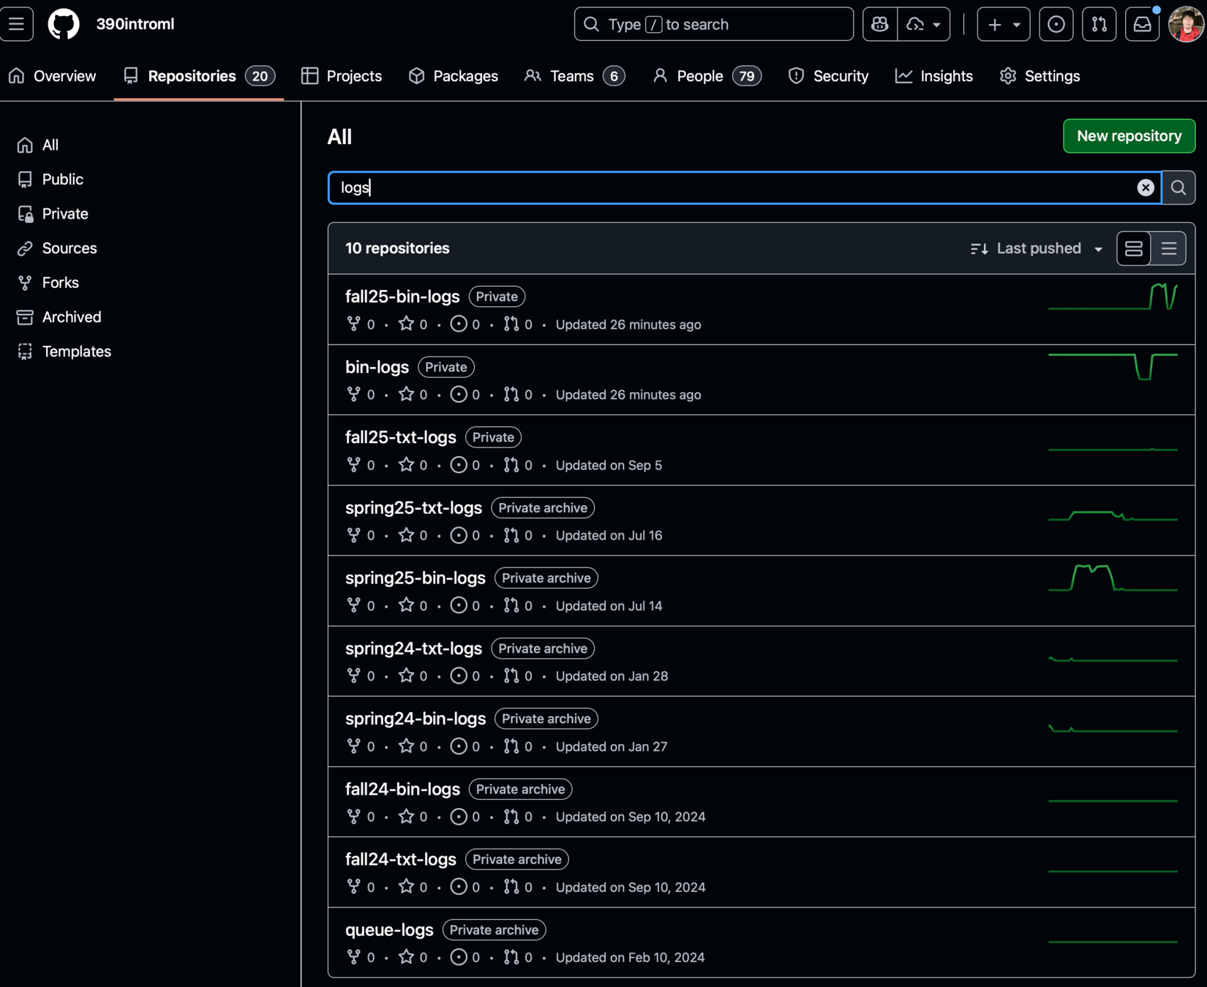
Task: Open the fall25-bin-logs repository
Action: click(x=402, y=296)
